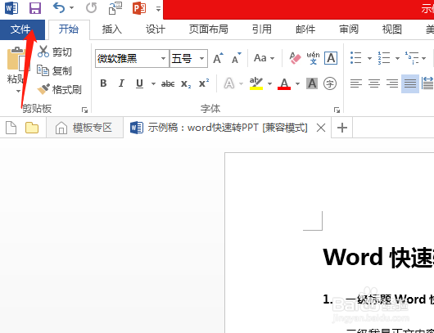Open the underline style dropdown arrow
The height and width of the screenshot is (333, 434).
[x=153, y=83]
